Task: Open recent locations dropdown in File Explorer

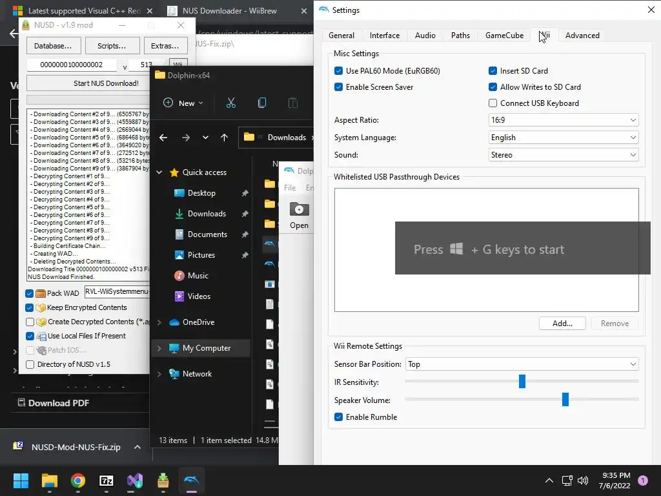Action: click(x=205, y=138)
